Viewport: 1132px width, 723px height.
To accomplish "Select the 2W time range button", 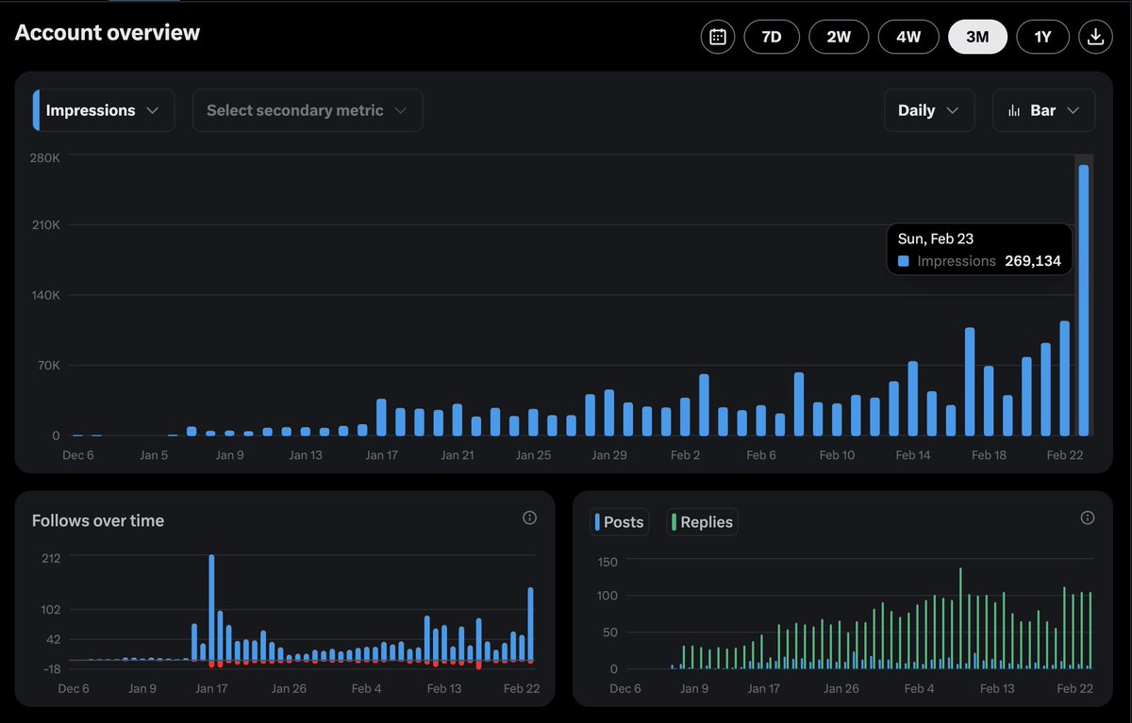I will point(839,37).
